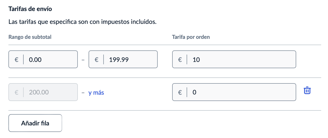Screen dimensions: 328x138
Task: Focus the 199.99 subtotal maximum field
Action: [x=123, y=60]
